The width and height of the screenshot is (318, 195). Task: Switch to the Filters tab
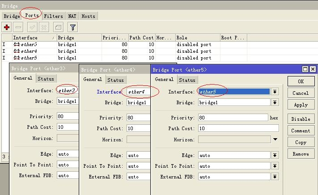53,16
